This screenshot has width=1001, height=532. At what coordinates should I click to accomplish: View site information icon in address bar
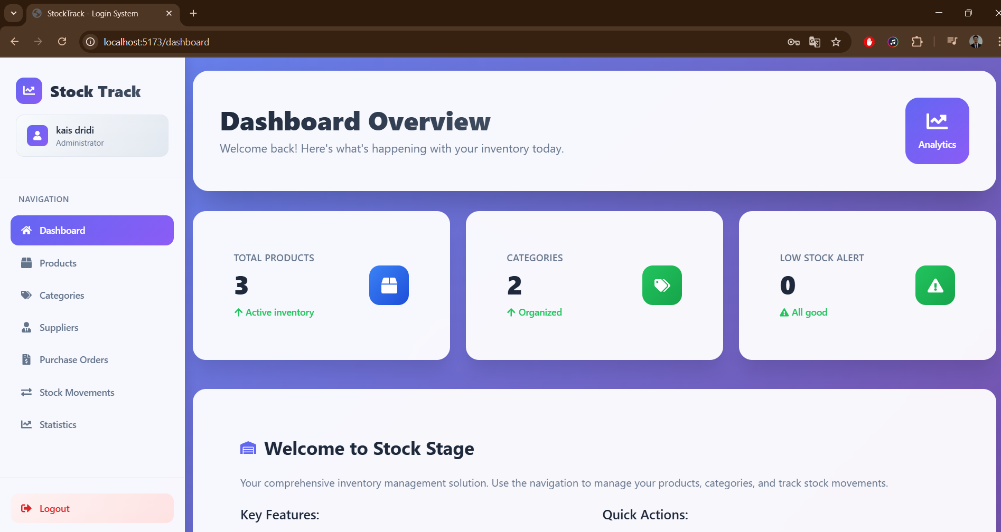point(91,42)
